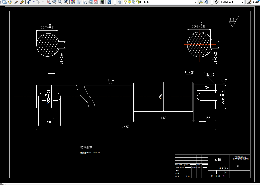The width and height of the screenshot is (260, 185).
Task: Open the Layer Properties Manager
Action: [x=120, y=2]
